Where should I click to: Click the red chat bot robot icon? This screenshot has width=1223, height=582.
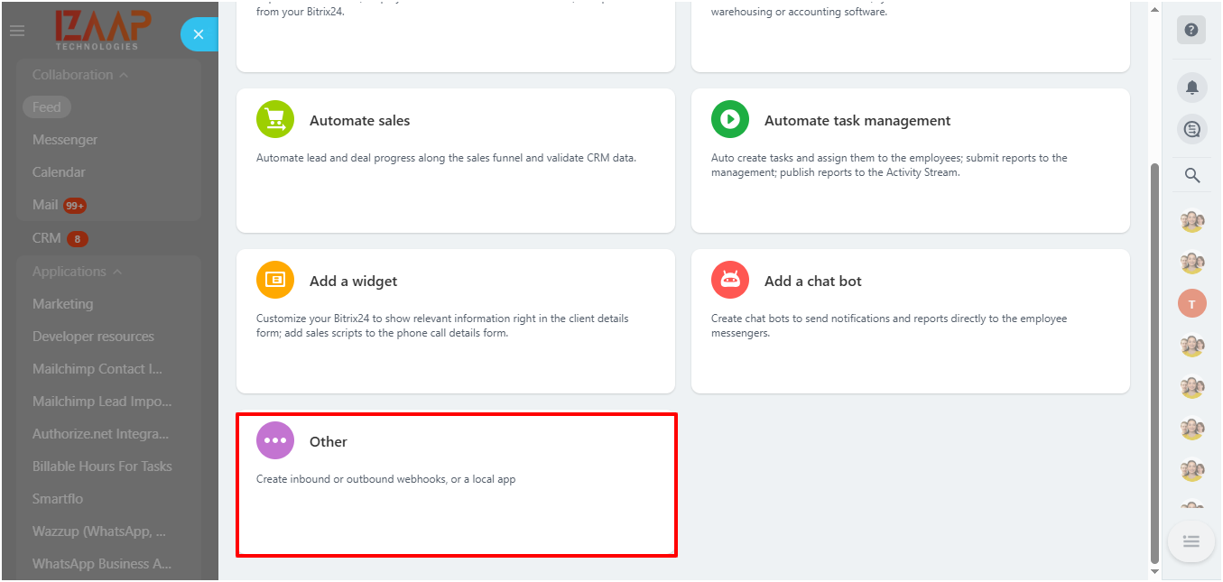coord(730,280)
